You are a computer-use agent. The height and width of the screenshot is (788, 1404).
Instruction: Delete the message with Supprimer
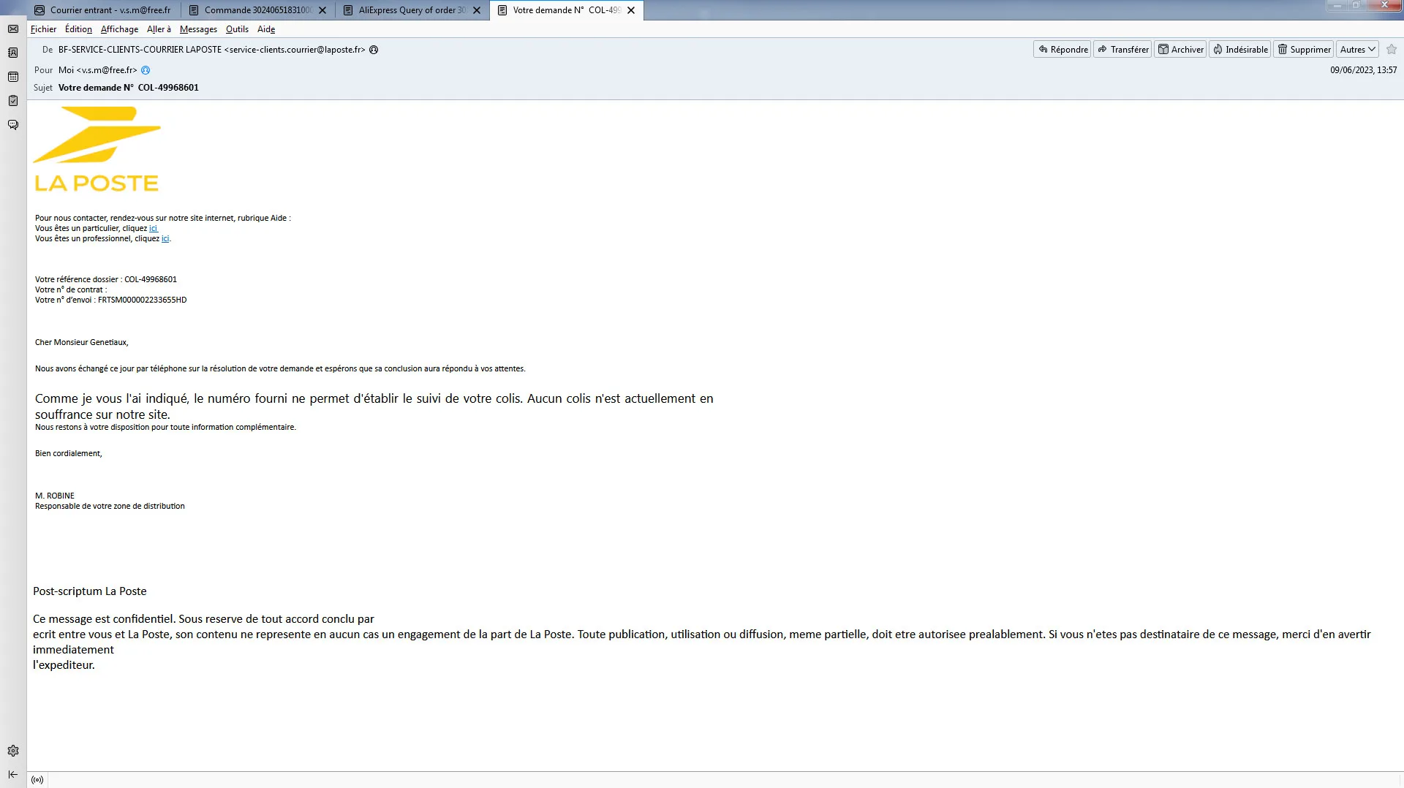(1304, 49)
